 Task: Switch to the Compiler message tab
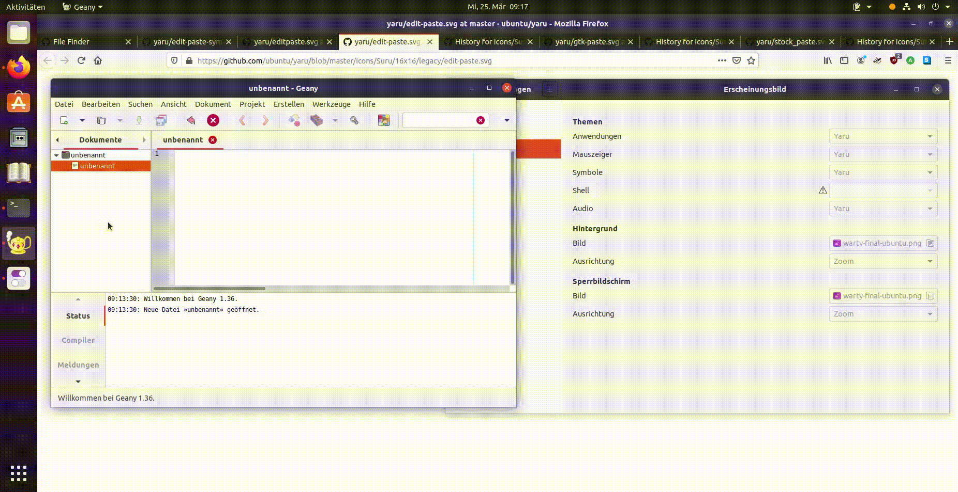[x=78, y=340]
